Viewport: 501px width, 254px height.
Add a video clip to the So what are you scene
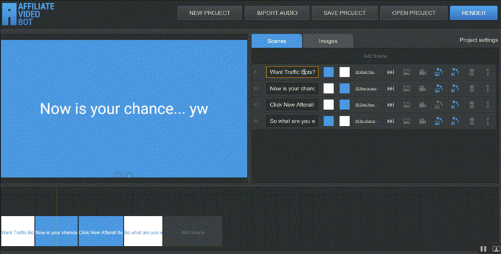pos(422,121)
